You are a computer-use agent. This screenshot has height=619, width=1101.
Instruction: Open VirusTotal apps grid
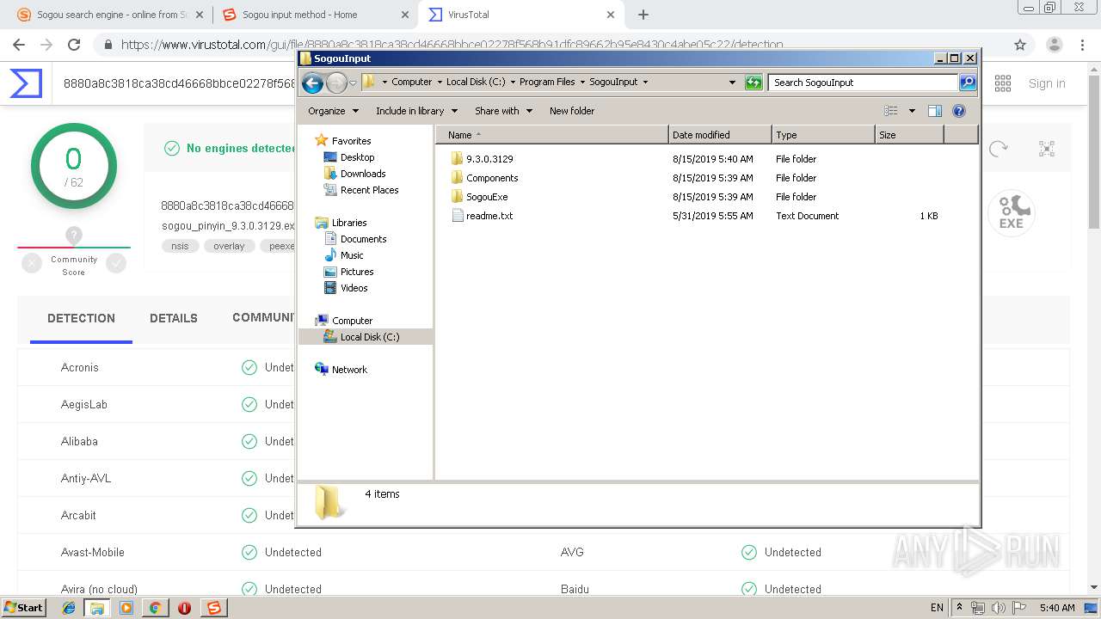point(1003,83)
